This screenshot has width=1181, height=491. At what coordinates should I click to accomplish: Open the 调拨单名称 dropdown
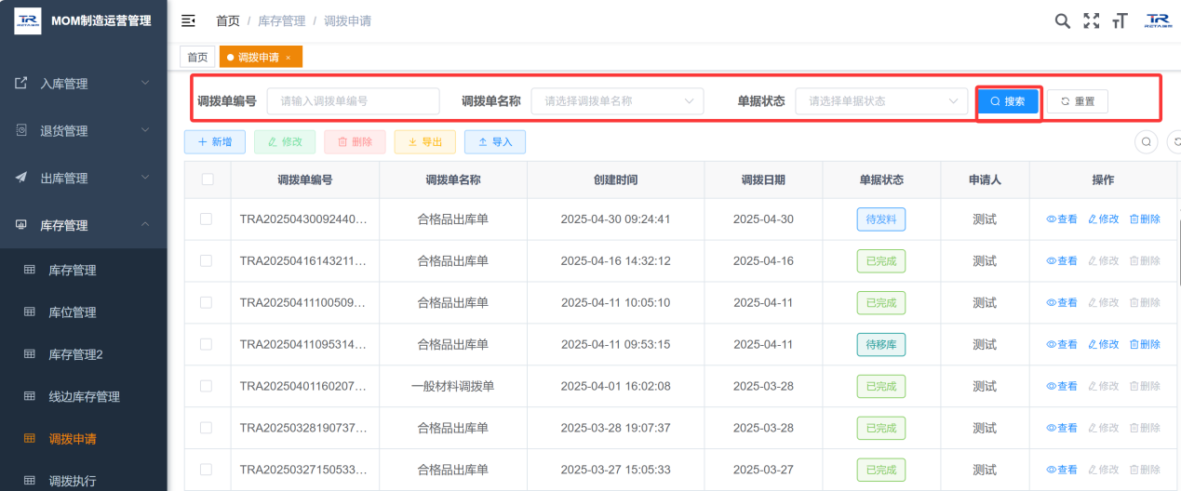tap(617, 101)
